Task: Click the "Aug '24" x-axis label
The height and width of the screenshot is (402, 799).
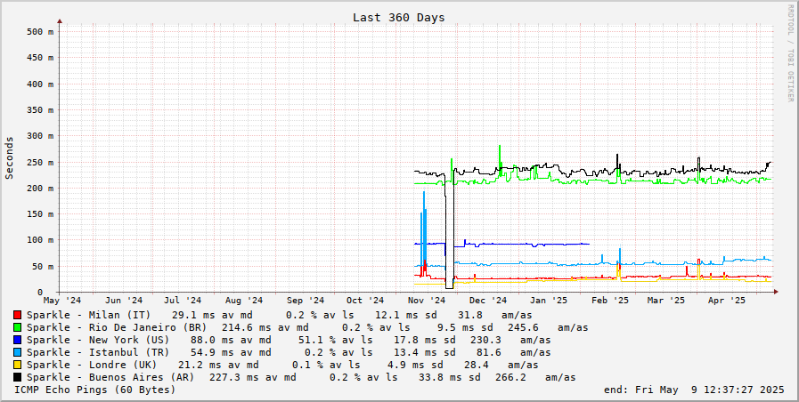Action: [244, 301]
